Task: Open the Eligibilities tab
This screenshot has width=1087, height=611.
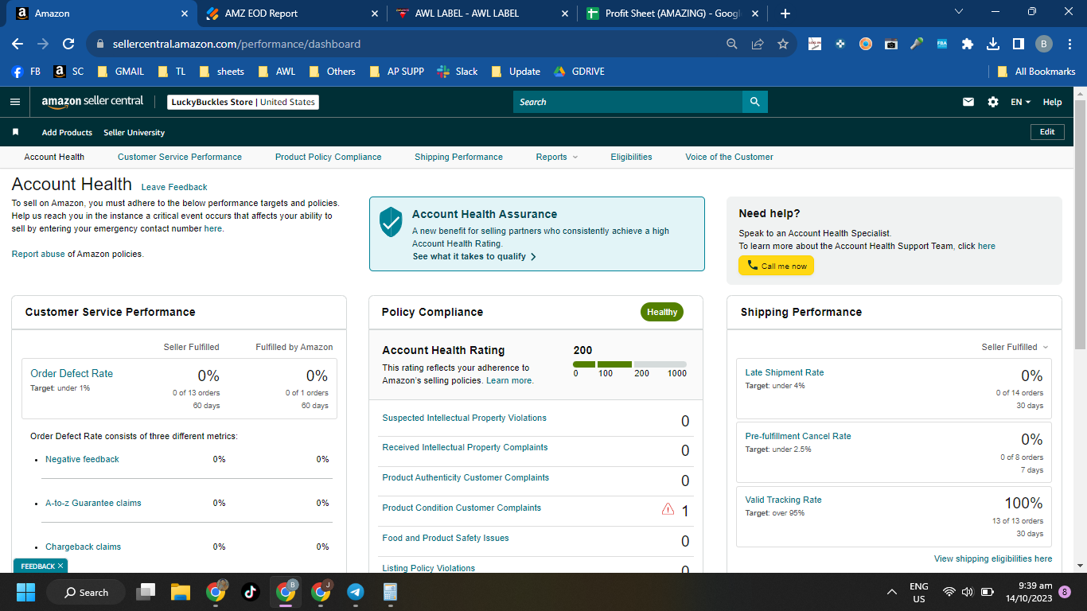Action: [x=632, y=157]
